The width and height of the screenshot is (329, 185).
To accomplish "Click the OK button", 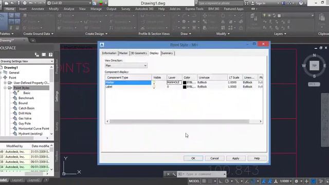I will (193, 158).
